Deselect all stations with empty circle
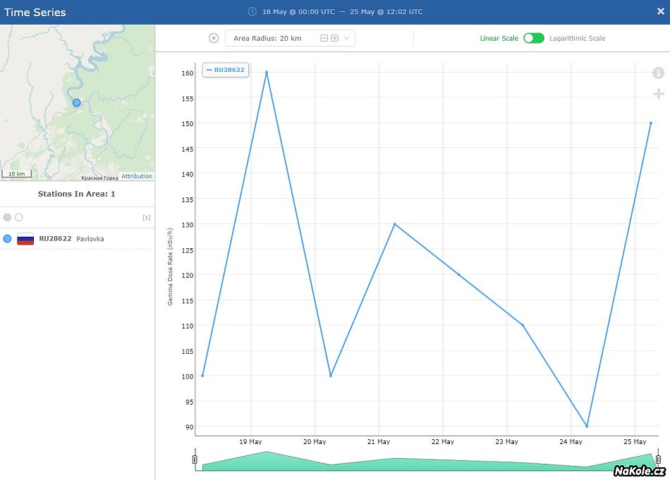This screenshot has width=670, height=480. (x=19, y=217)
